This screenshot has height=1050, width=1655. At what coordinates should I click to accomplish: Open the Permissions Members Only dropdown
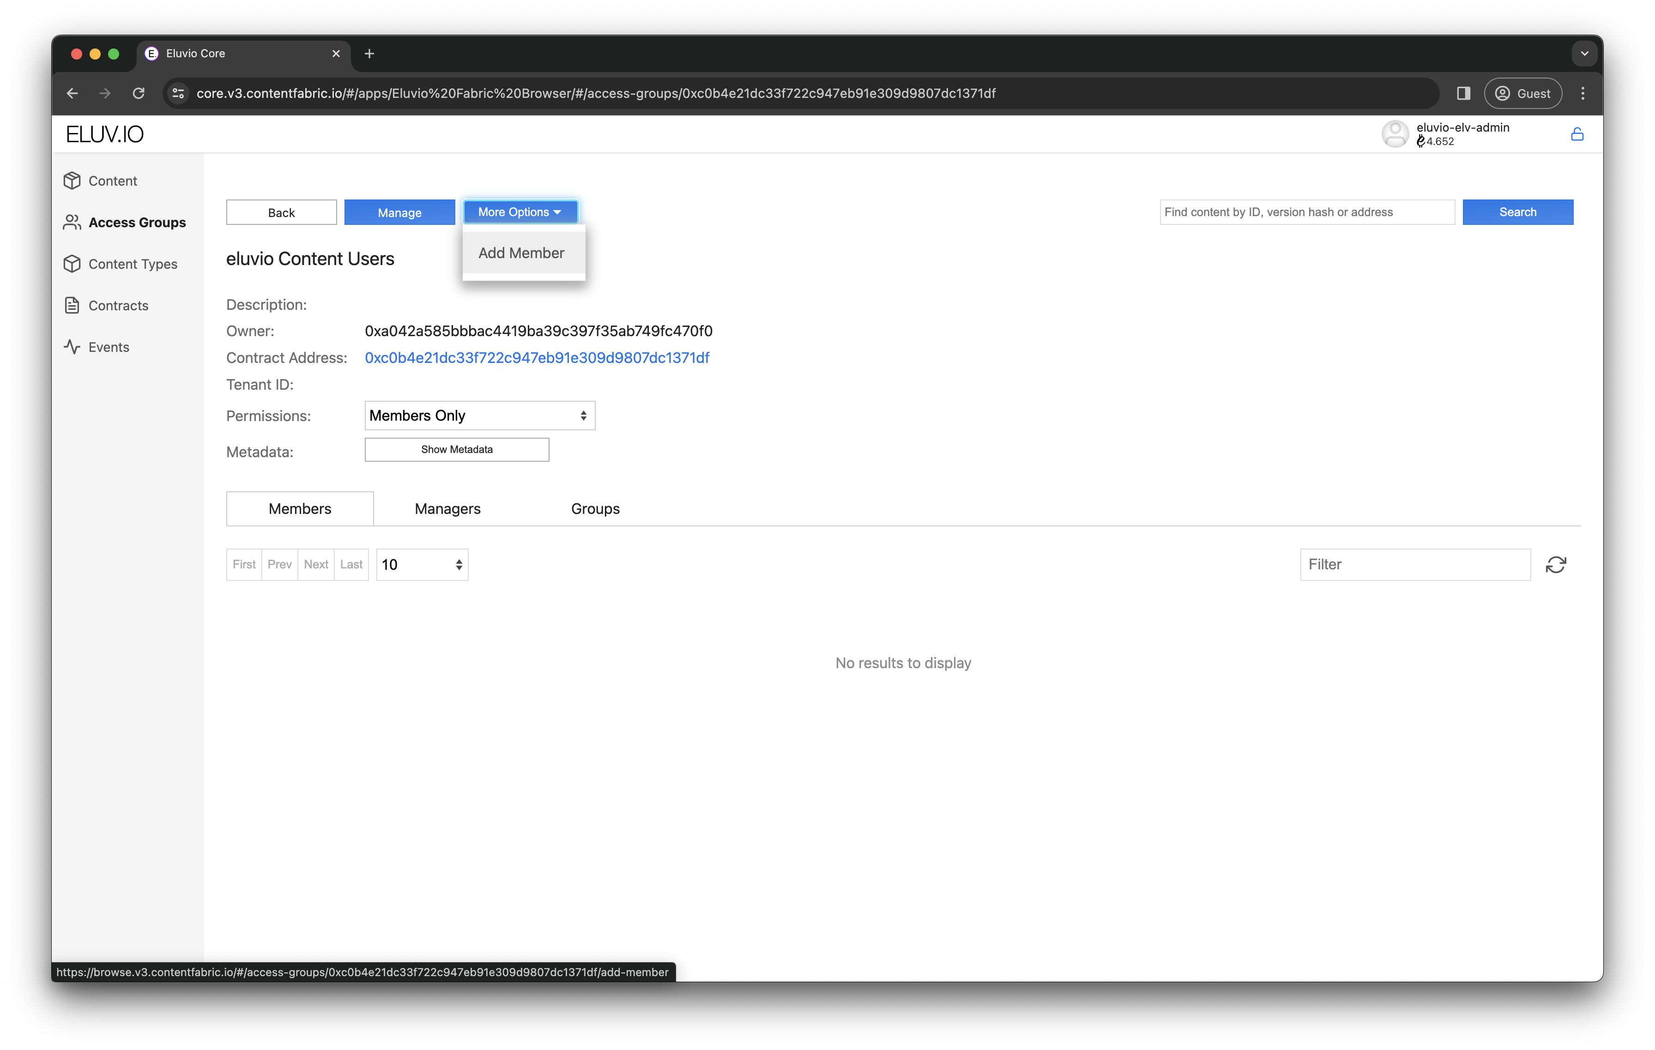[x=480, y=416]
